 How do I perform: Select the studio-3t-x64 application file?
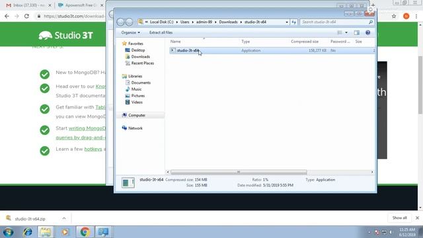(x=272, y=50)
